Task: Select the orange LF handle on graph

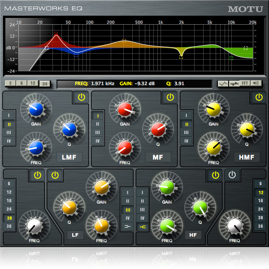Action: pyautogui.click(x=124, y=41)
